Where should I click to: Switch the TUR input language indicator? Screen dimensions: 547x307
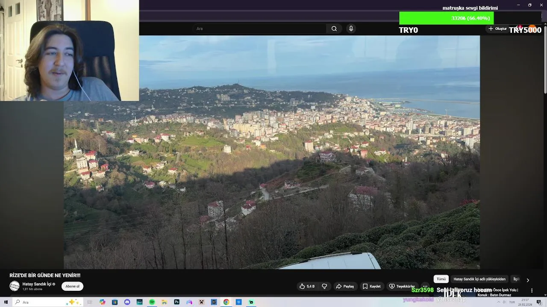512,302
